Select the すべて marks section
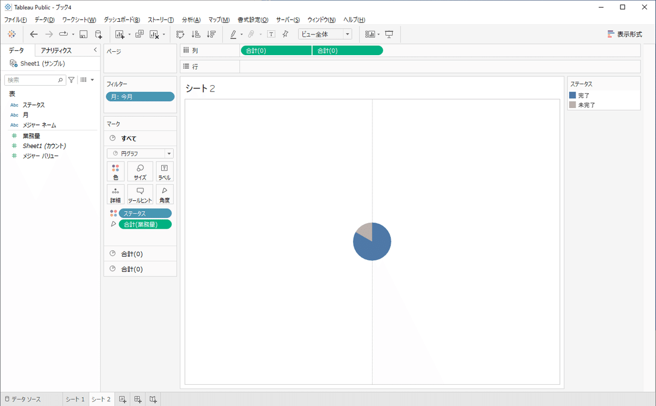This screenshot has width=656, height=406. 140,138
